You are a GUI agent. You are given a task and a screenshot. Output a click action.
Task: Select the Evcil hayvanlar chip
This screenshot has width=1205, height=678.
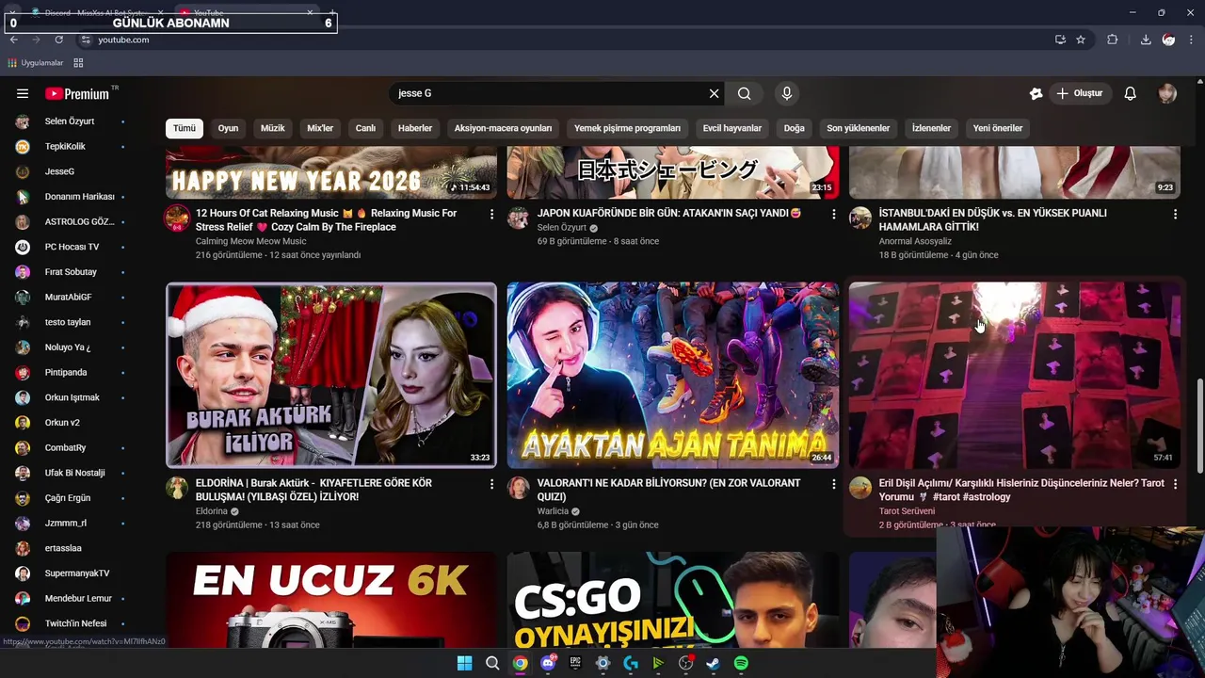[x=732, y=128]
